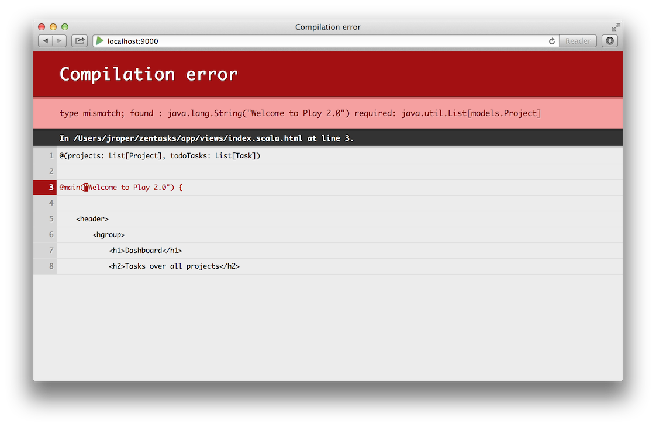Close the window with the red button

[42, 27]
